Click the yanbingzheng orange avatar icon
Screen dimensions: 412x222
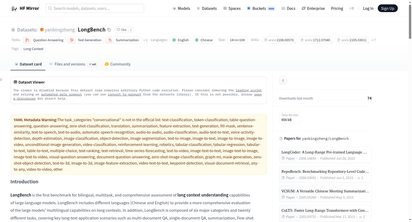pos(42,30)
